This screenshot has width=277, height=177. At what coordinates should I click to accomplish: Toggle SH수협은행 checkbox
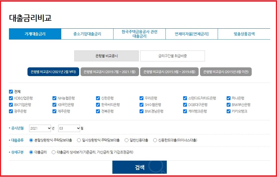(141, 105)
